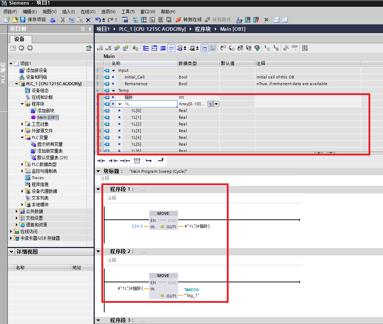383x324 pixels.
Task: Click 转到在线 go online button
Action: point(189,19)
